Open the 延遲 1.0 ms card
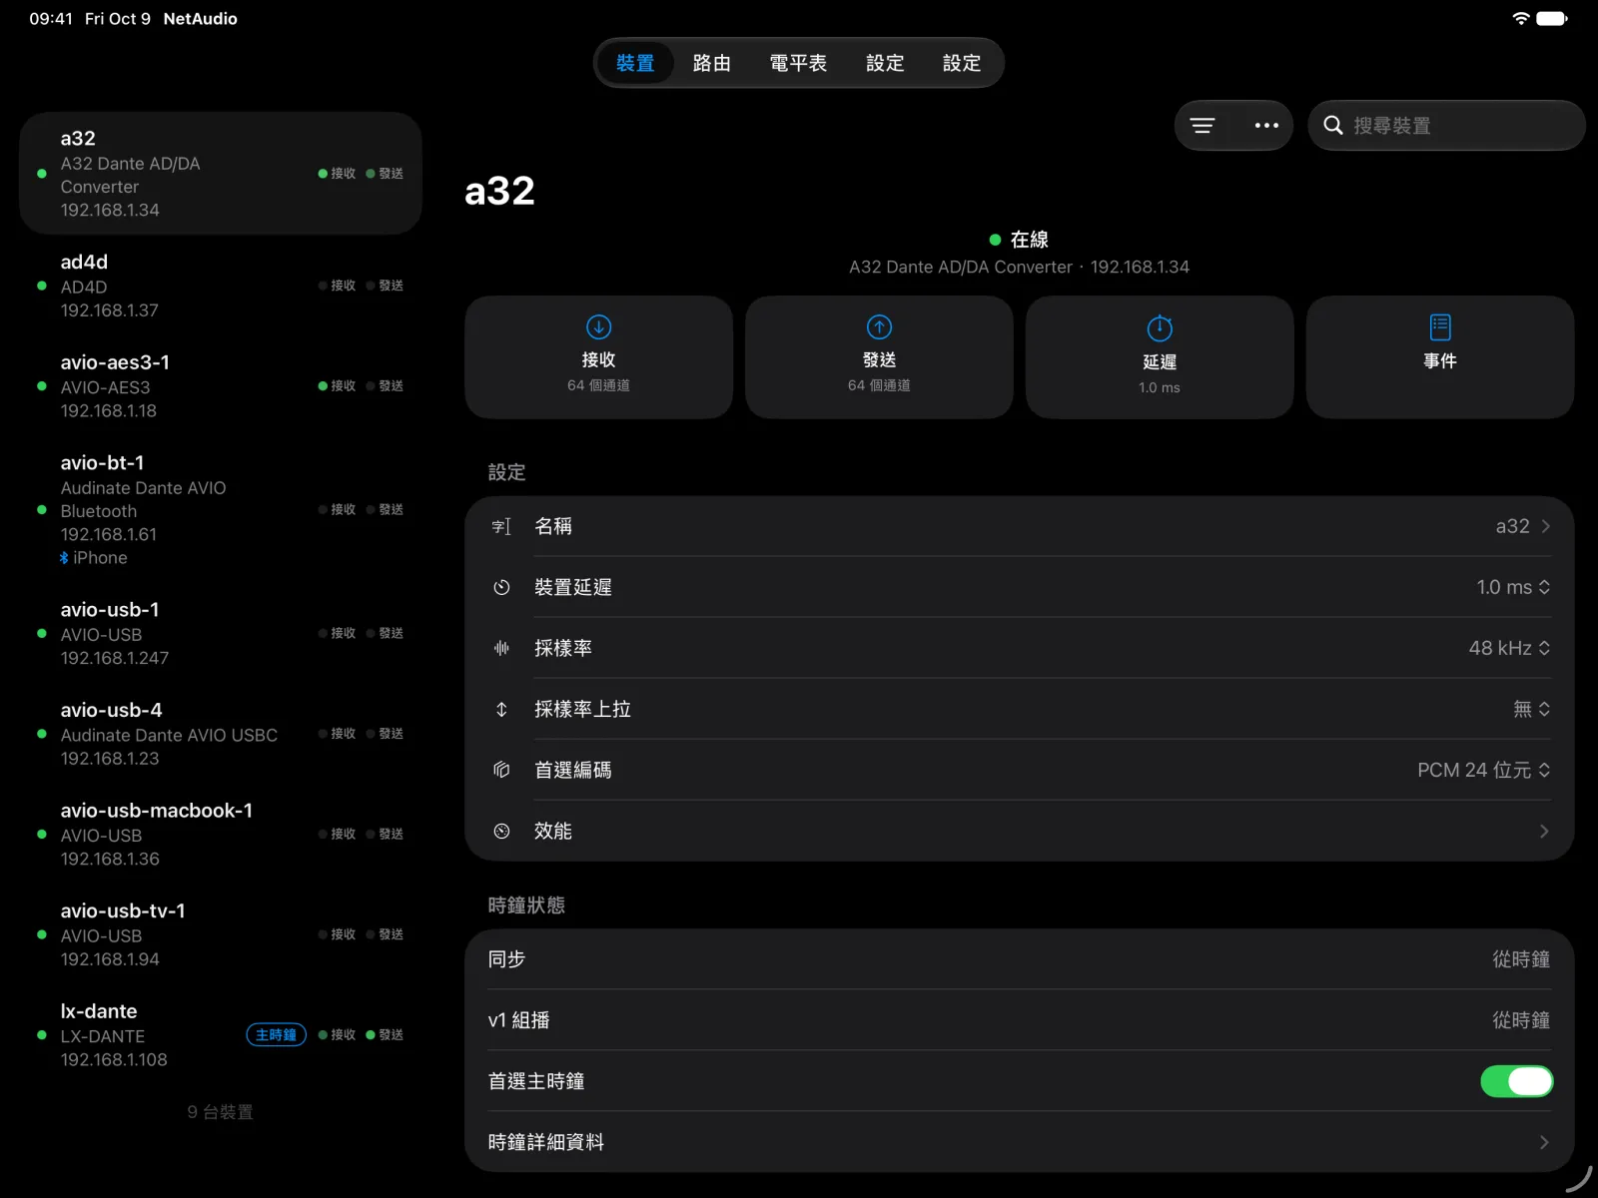 (x=1160, y=356)
